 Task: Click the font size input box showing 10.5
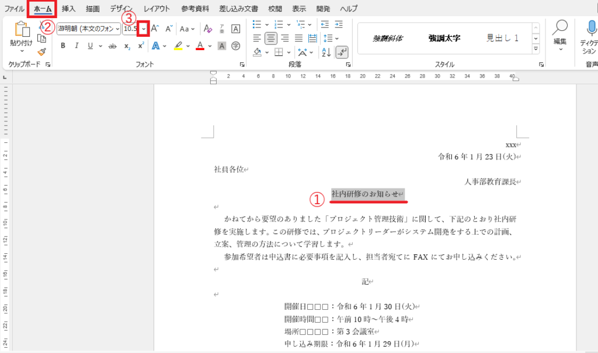click(x=130, y=29)
